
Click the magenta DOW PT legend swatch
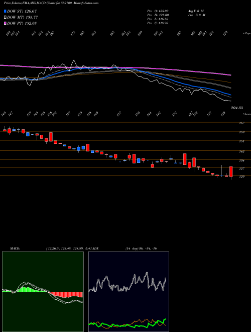coord(6,23)
